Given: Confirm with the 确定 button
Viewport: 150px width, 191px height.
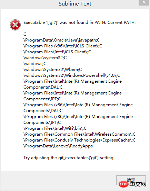Looking at the screenshot, I should point(131,180).
